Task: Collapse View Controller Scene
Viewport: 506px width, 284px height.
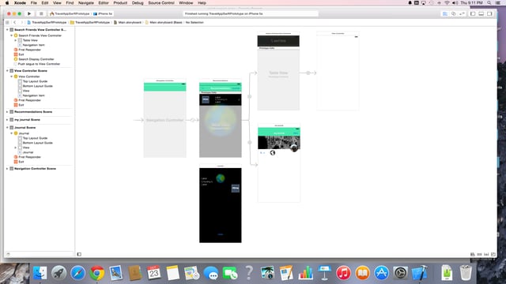Action: [x=7, y=71]
